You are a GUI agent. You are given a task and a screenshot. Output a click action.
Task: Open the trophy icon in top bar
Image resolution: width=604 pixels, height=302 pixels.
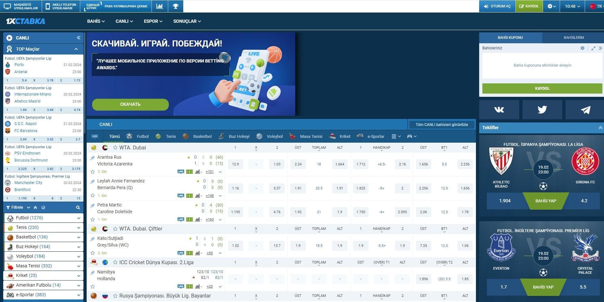pyautogui.click(x=175, y=6)
